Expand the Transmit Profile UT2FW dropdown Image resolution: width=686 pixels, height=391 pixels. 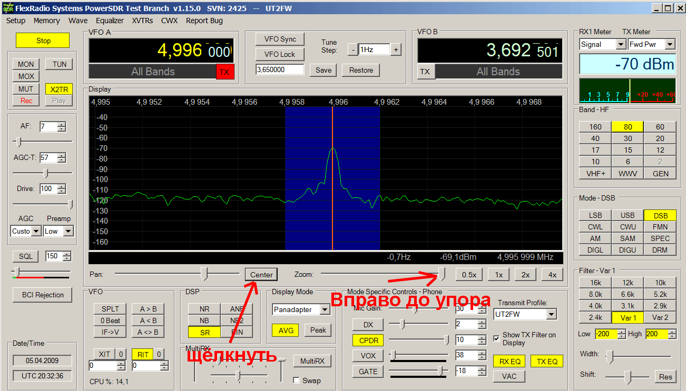[x=551, y=314]
